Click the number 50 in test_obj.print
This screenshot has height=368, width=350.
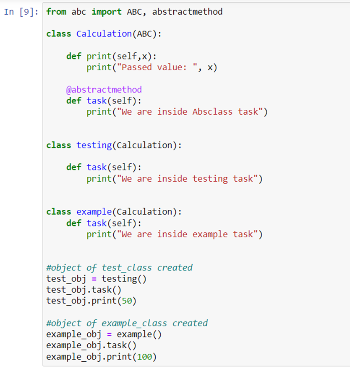[x=127, y=301]
